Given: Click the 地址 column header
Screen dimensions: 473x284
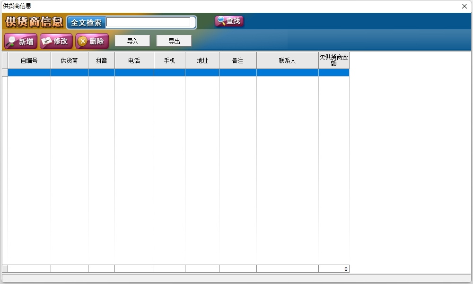Looking at the screenshot, I should coord(202,60).
